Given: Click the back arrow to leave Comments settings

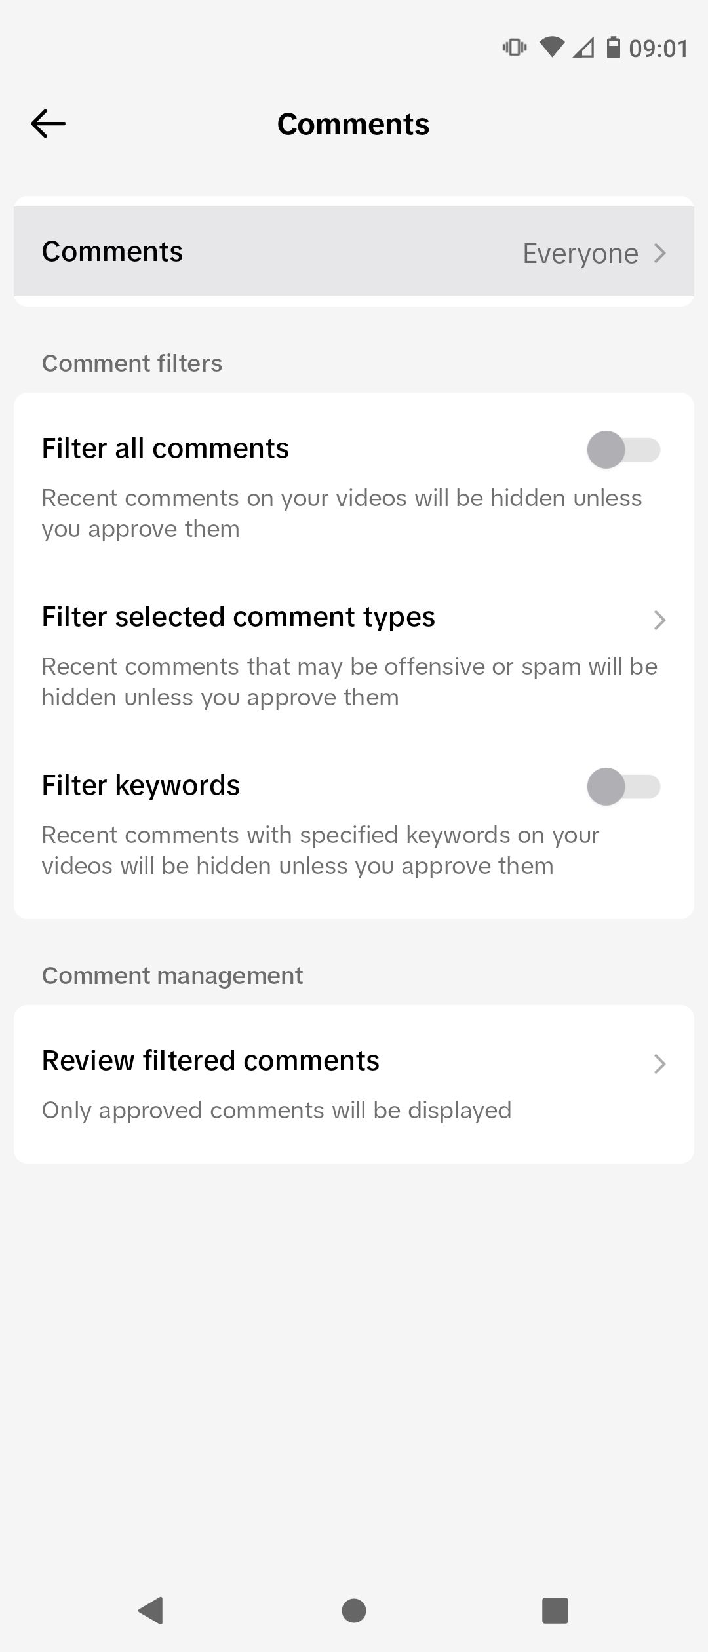Looking at the screenshot, I should point(48,123).
